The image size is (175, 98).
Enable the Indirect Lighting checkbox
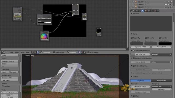[134, 66]
